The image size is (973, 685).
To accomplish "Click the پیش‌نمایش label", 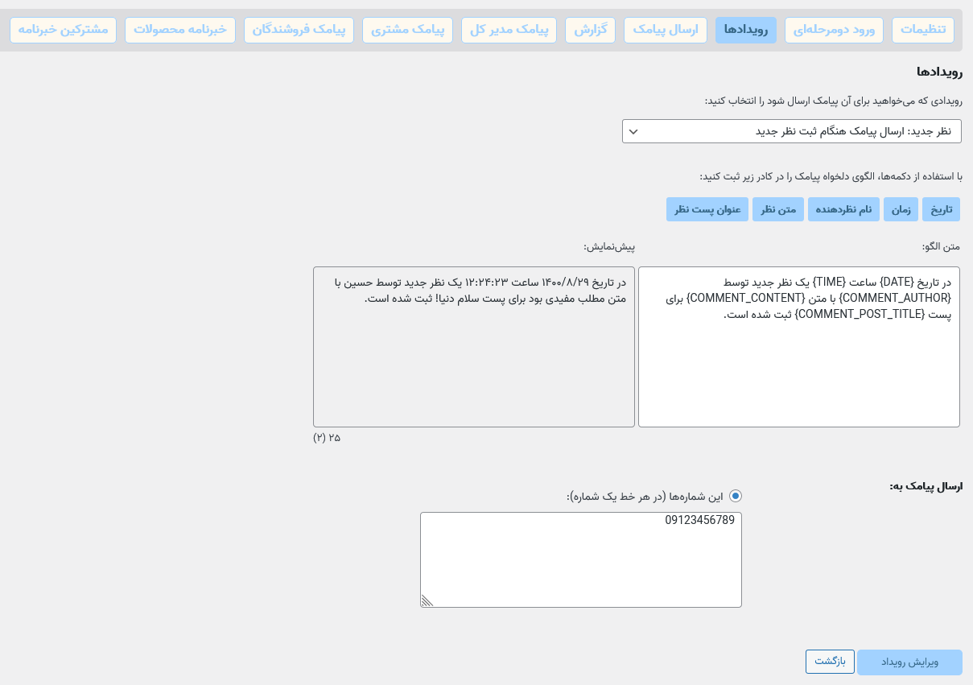I will 609,246.
